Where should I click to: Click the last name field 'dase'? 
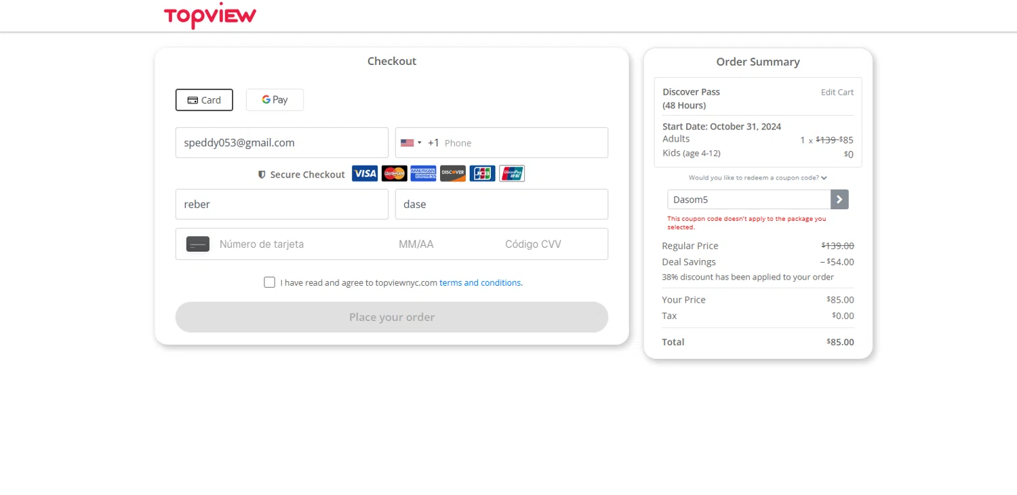pos(502,205)
